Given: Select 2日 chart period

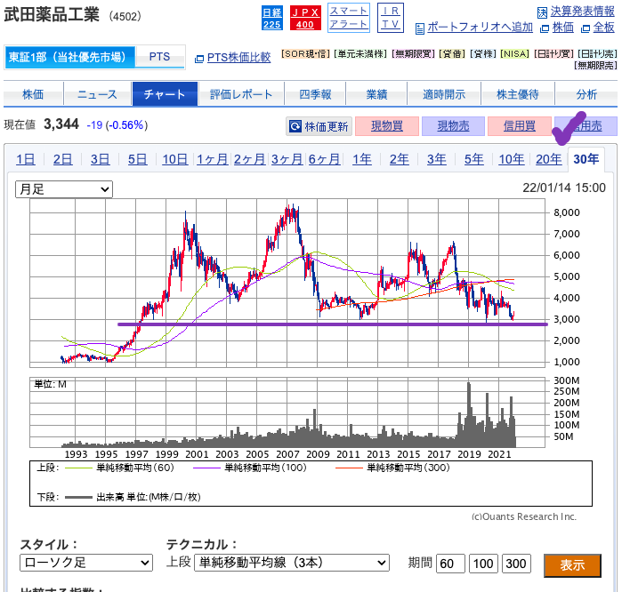Looking at the screenshot, I should coord(62,159).
